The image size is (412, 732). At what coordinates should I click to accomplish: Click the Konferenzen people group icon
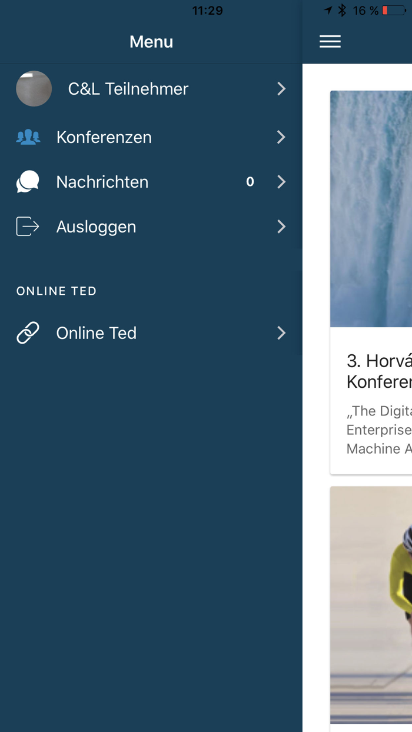click(28, 137)
